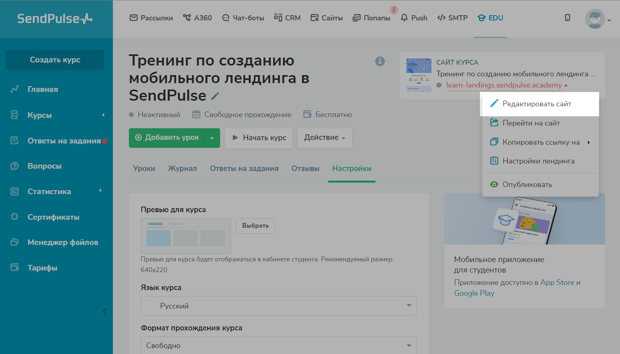Click Опубликовать to publish the site
Viewport: 620px width, 354px height.
point(527,185)
